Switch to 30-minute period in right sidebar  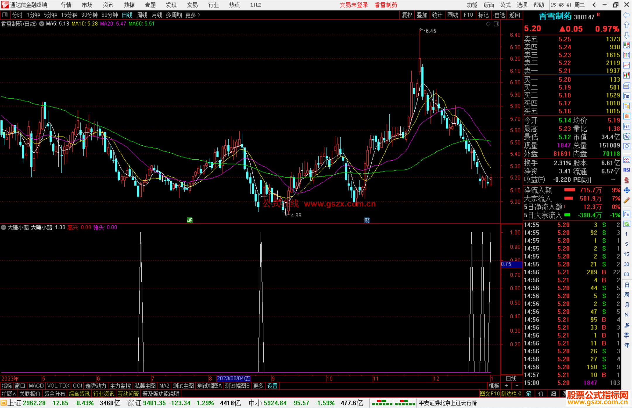click(x=626, y=264)
